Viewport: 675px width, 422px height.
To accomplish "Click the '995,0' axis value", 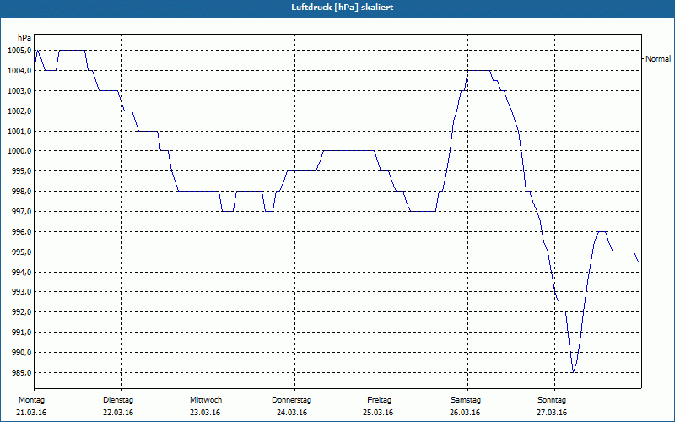I will tap(21, 252).
